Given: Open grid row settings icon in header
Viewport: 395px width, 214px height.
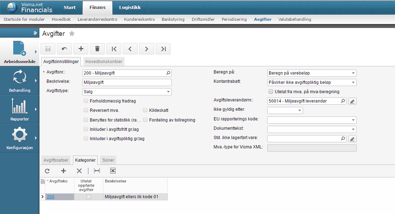Looking at the screenshot, I should tap(43, 181).
